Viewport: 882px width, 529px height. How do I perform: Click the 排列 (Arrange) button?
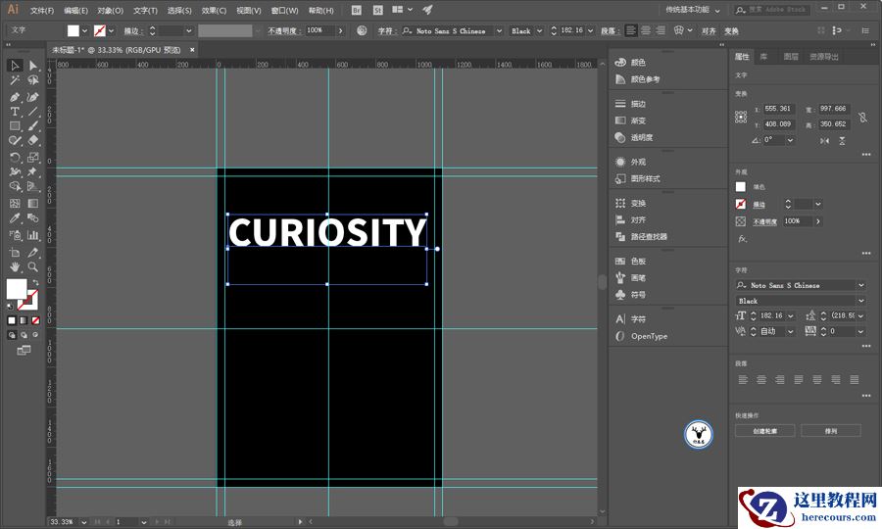tap(830, 431)
